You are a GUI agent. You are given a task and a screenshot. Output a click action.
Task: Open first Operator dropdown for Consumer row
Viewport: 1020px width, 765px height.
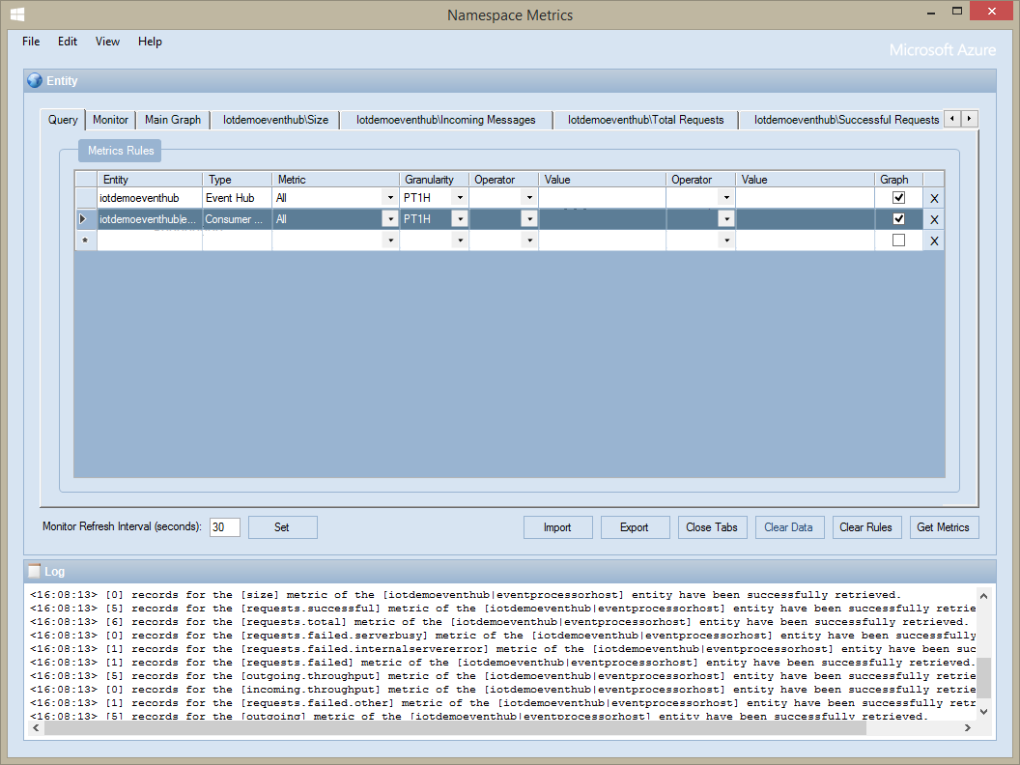[529, 219]
